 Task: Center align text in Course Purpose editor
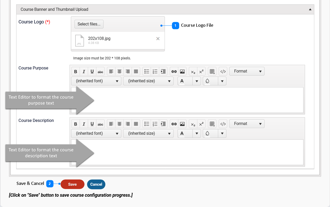pos(119,71)
